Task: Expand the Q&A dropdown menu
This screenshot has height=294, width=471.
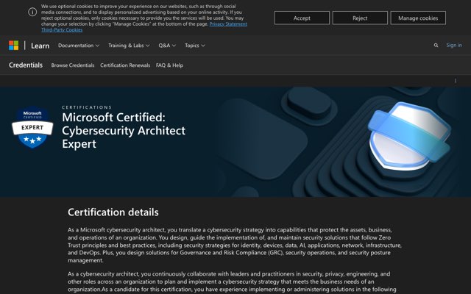Action: (167, 46)
